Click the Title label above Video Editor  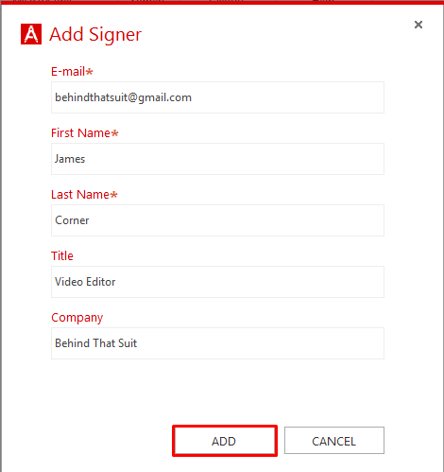tap(62, 255)
